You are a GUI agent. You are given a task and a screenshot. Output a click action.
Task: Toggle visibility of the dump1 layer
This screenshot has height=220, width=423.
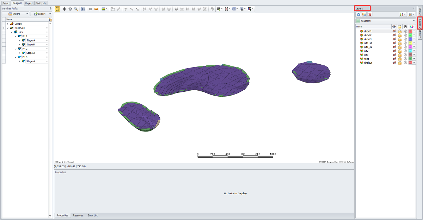(394, 31)
